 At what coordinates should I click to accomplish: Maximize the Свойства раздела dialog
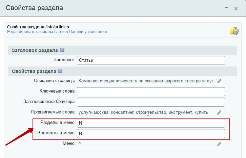pyautogui.click(x=226, y=8)
